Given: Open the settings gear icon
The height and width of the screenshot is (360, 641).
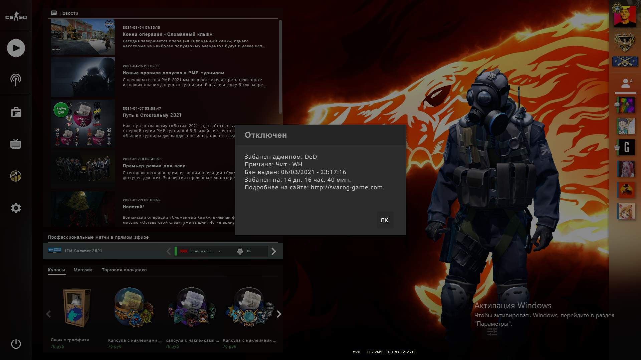Looking at the screenshot, I should point(16,208).
